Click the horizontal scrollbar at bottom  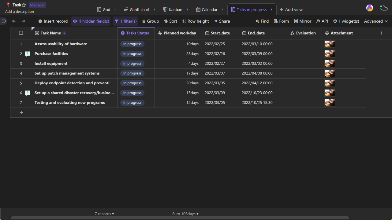coord(180,218)
